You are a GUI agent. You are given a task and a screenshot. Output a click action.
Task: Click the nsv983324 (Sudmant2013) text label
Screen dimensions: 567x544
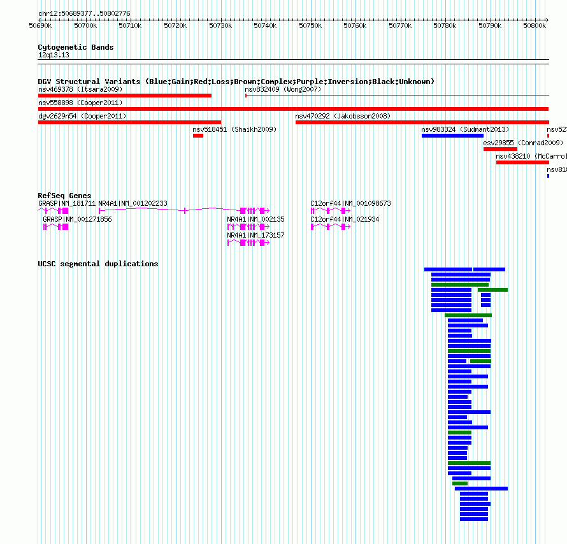point(465,129)
